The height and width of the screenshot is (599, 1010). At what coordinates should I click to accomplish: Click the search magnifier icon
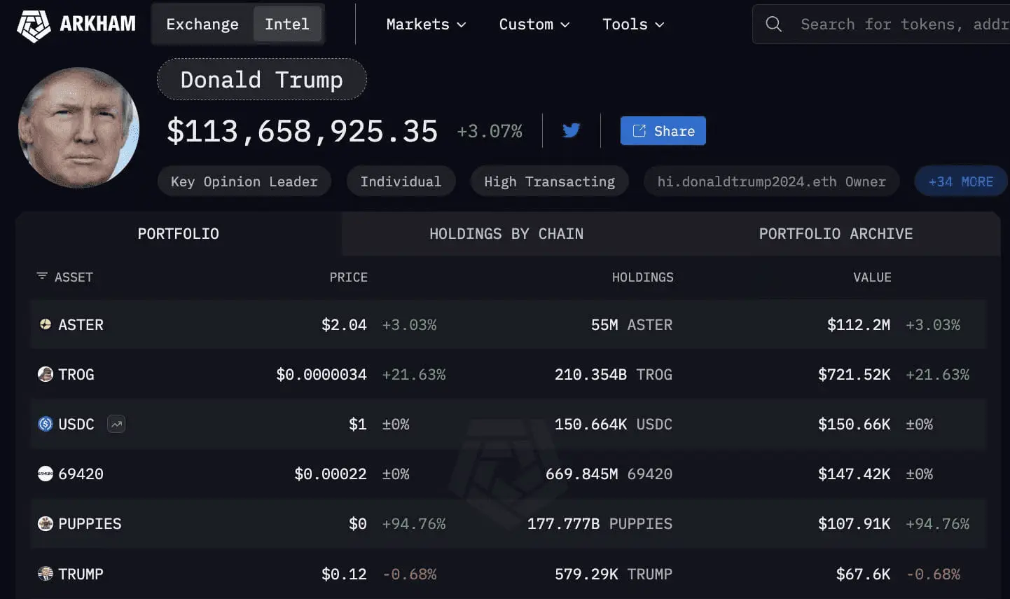773,24
